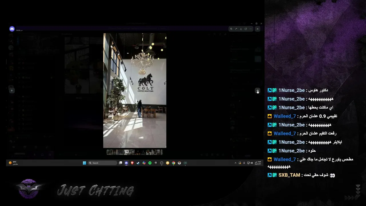This screenshot has height=206, width=366.
Task: Click the chat message "رفعت التقيم عشان الحرم"
Action: pyautogui.click(x=318, y=133)
